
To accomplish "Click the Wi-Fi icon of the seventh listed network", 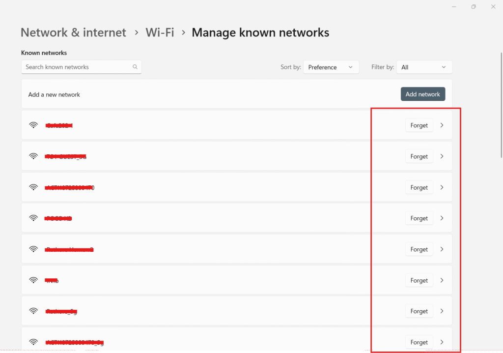I will [33, 311].
